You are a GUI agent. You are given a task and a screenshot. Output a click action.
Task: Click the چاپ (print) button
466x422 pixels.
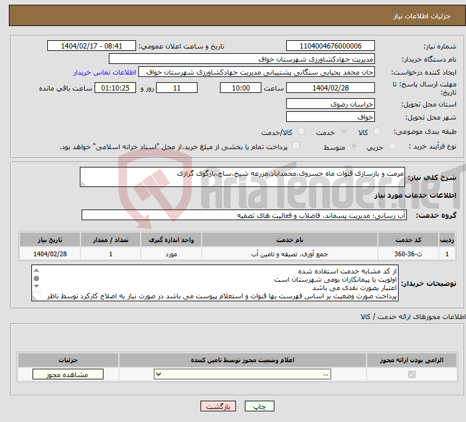(x=259, y=406)
